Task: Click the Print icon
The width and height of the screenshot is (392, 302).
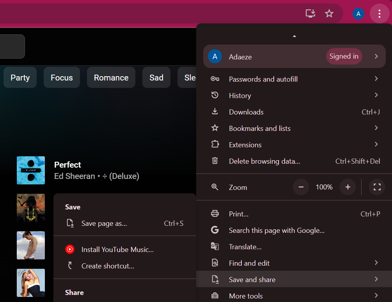Action: coord(215,214)
